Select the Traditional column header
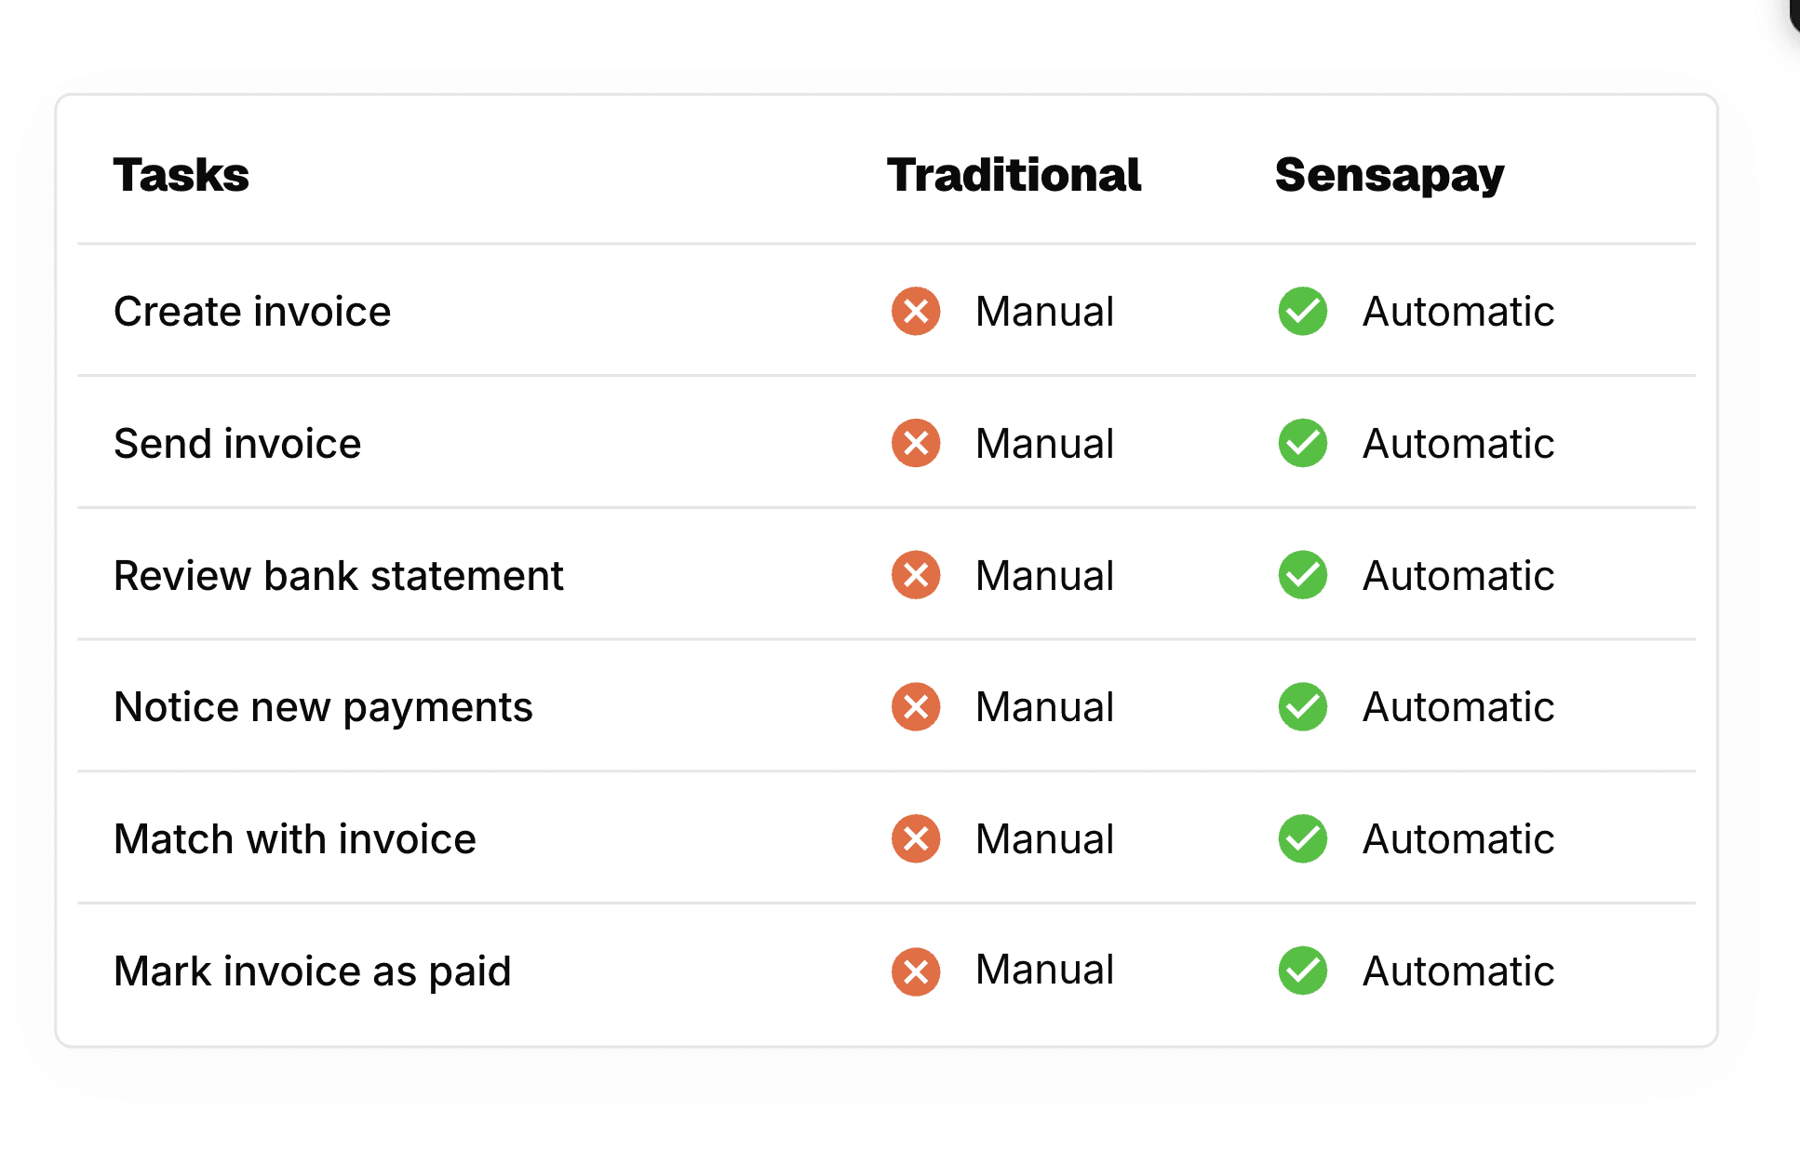 coord(1014,175)
